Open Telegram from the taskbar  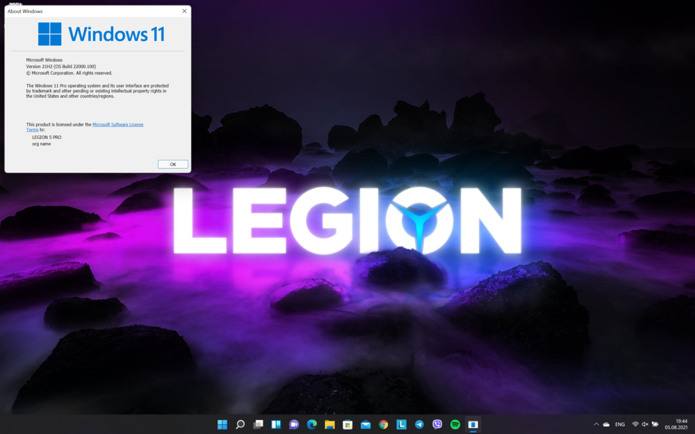(x=419, y=424)
